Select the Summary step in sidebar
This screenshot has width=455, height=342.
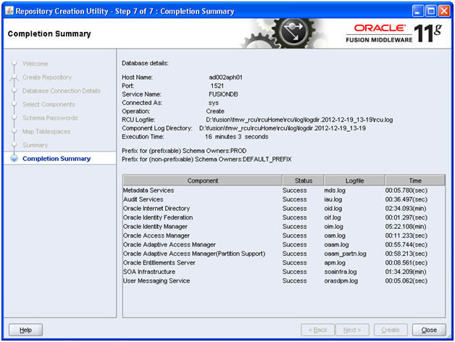35,145
